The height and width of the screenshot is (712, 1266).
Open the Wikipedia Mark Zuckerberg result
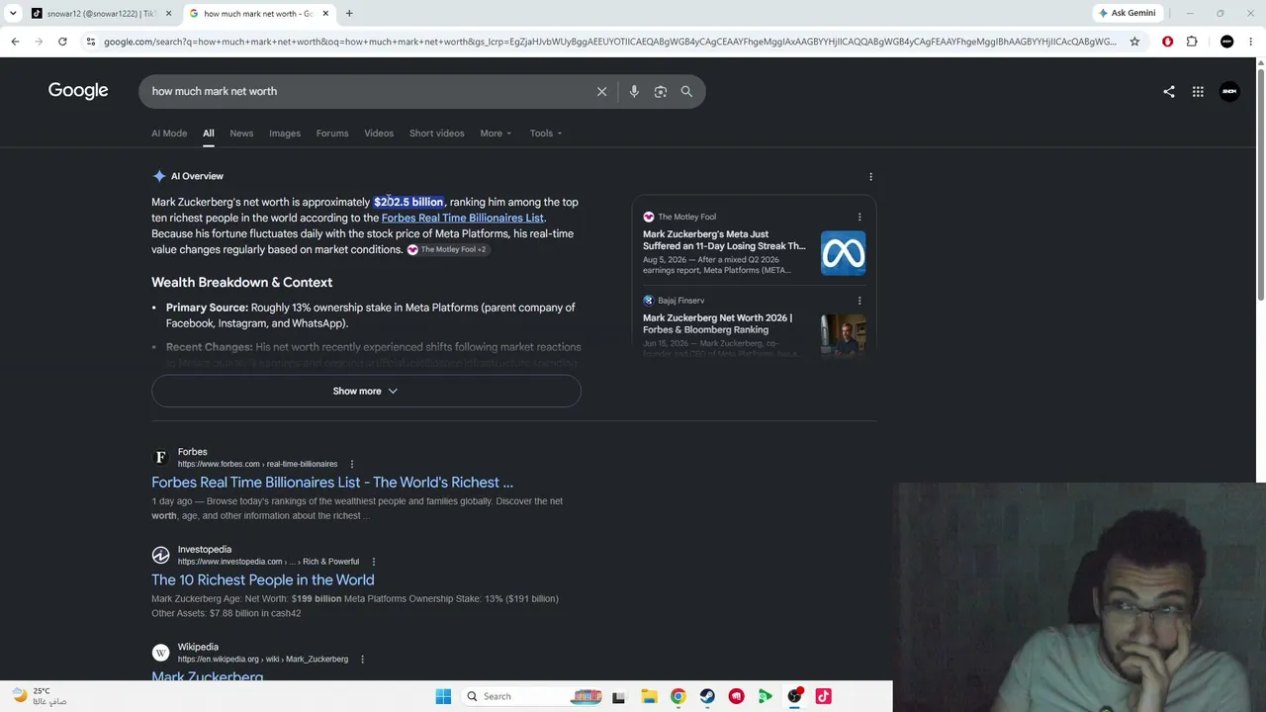pyautogui.click(x=208, y=676)
